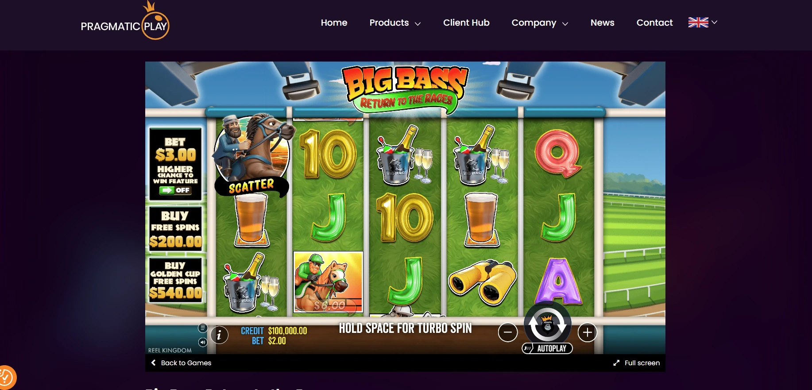Buy Free Spins for $200.00
Screen dimensions: 812x390
176,229
